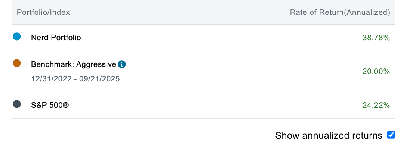Click the Rate of Return(Annualized) column header

[340, 12]
